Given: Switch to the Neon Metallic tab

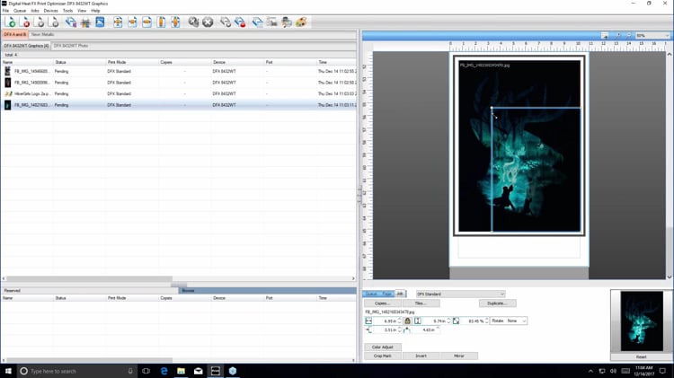Looking at the screenshot, I should tap(42, 34).
